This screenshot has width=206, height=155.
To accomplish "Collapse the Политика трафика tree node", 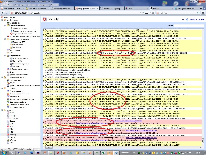I will (5, 26).
